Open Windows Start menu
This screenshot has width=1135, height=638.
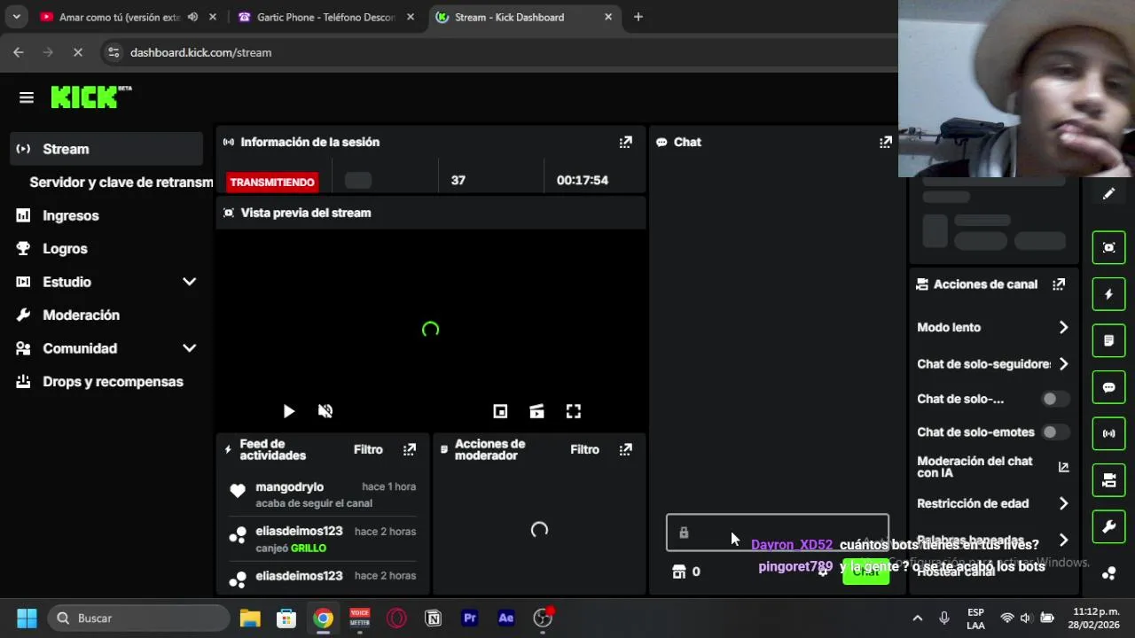[27, 618]
